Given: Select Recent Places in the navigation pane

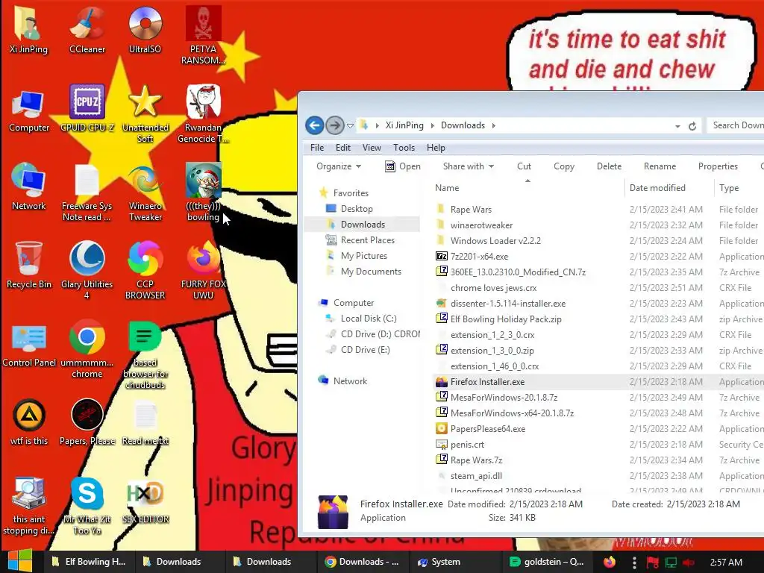Looking at the screenshot, I should tap(367, 239).
